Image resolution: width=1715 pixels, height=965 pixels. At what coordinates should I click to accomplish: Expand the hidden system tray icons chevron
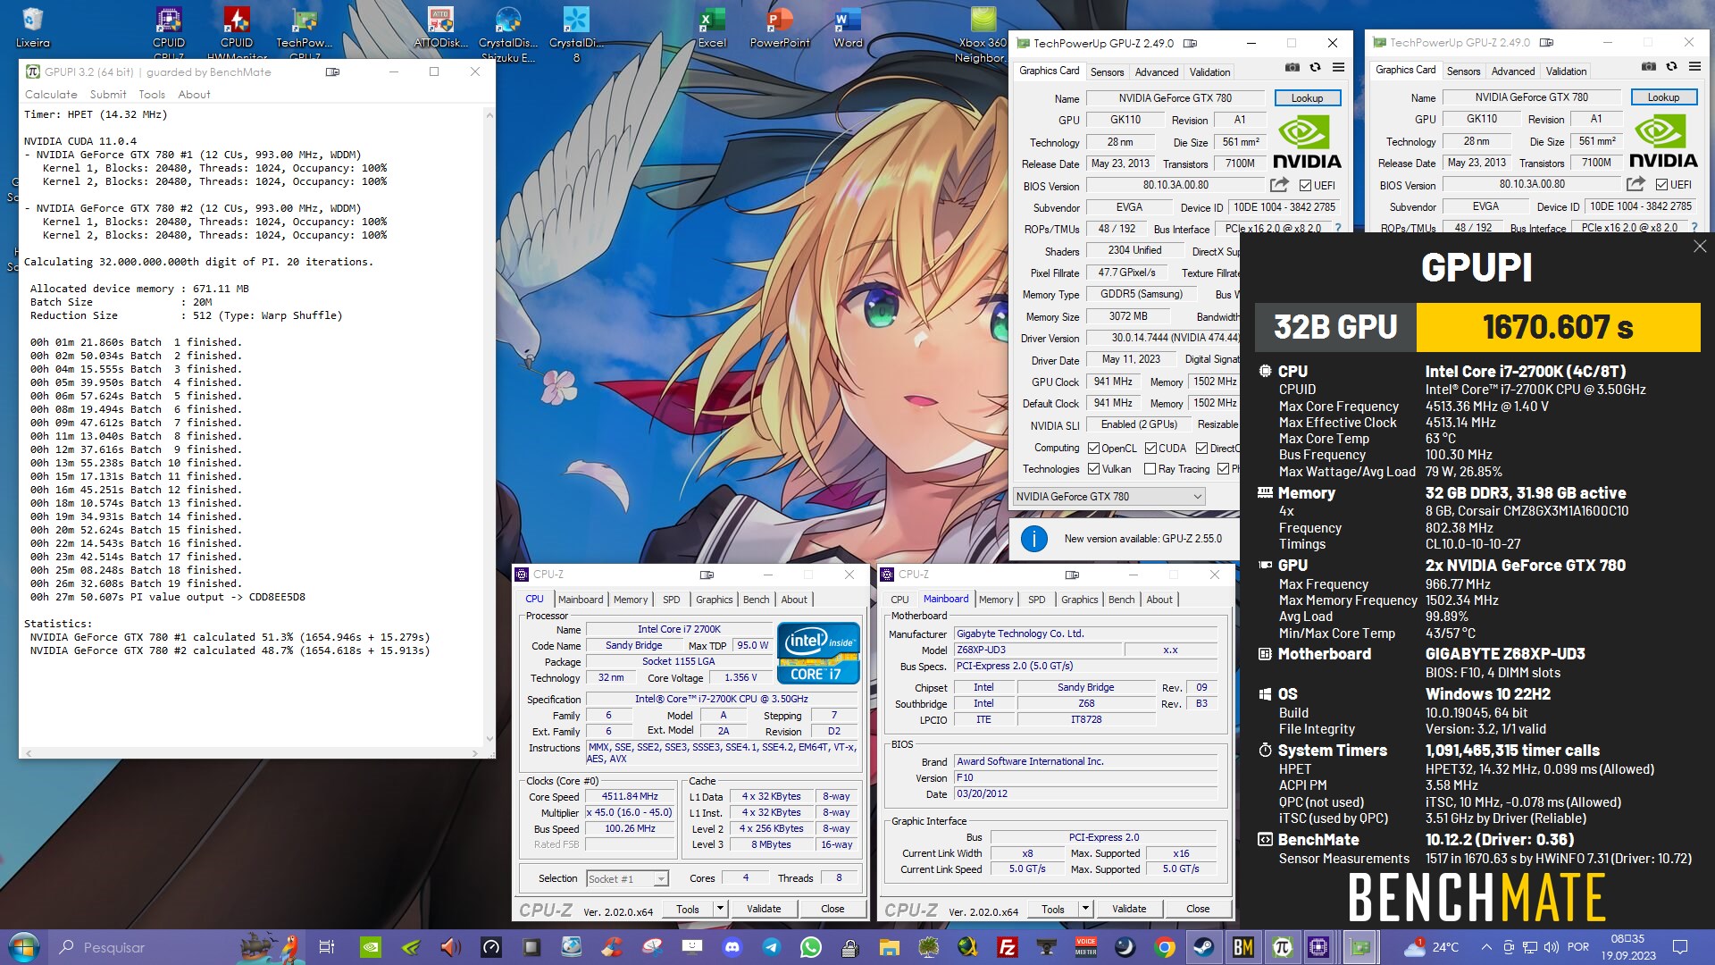[x=1486, y=947]
